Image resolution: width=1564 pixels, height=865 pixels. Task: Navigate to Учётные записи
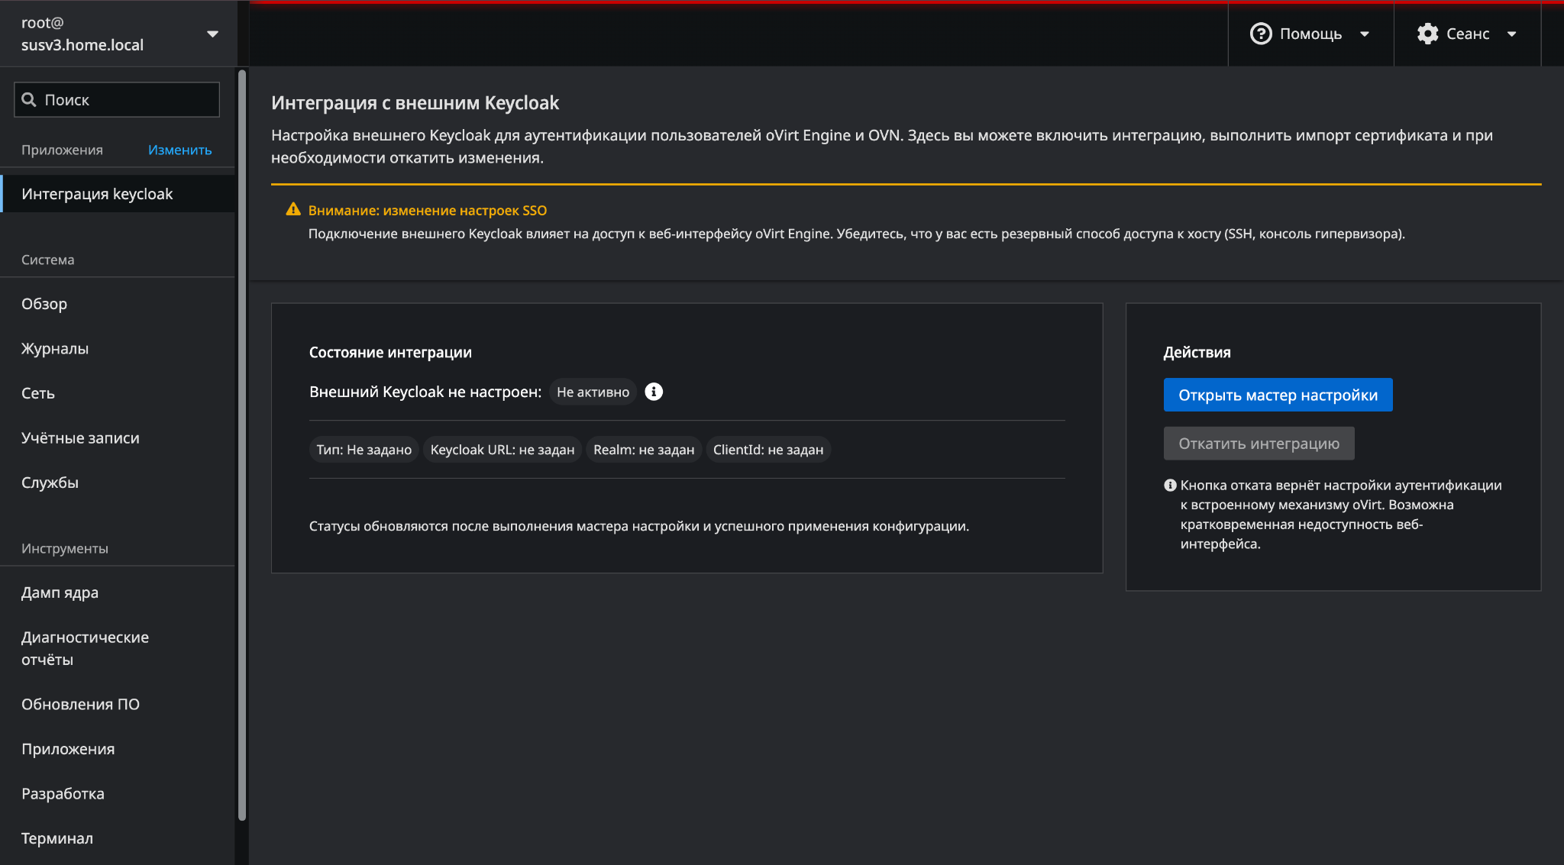pyautogui.click(x=80, y=438)
